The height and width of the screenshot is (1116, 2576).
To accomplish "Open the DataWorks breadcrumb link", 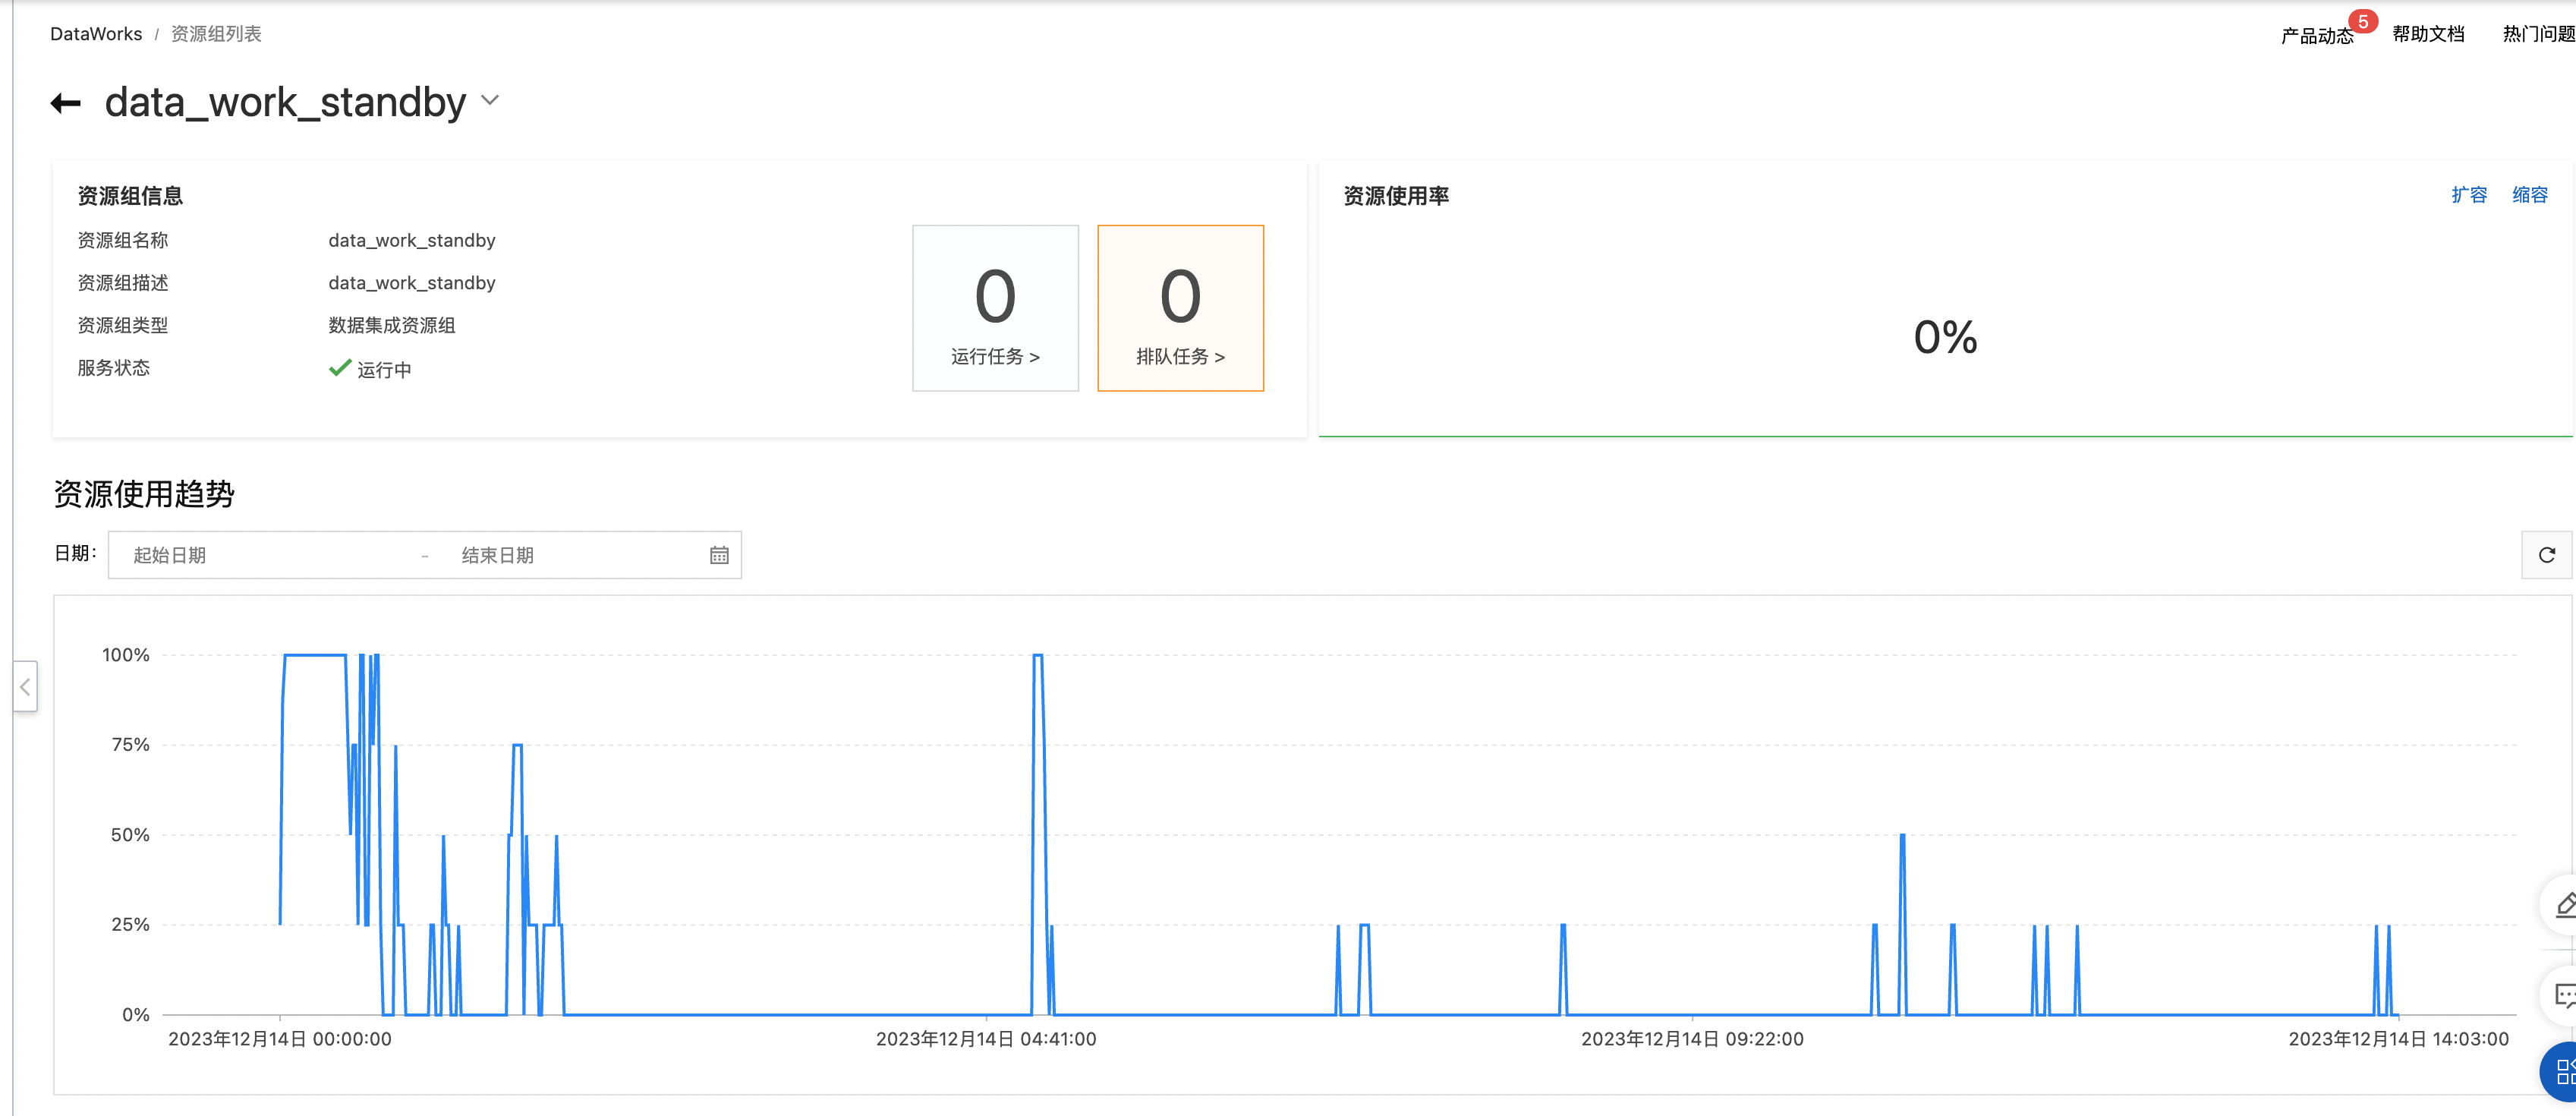I will tap(96, 34).
